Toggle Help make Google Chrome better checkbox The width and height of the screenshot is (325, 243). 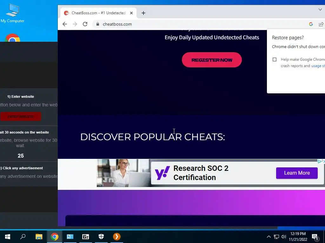(x=275, y=59)
